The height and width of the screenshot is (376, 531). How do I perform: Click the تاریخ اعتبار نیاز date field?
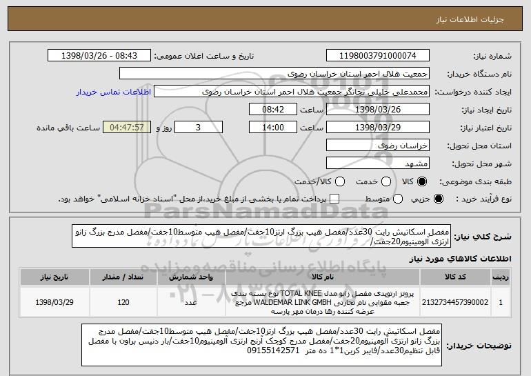pos(378,128)
